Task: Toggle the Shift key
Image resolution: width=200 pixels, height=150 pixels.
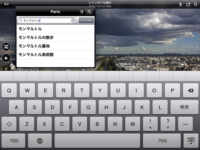Action: click(x=9, y=124)
